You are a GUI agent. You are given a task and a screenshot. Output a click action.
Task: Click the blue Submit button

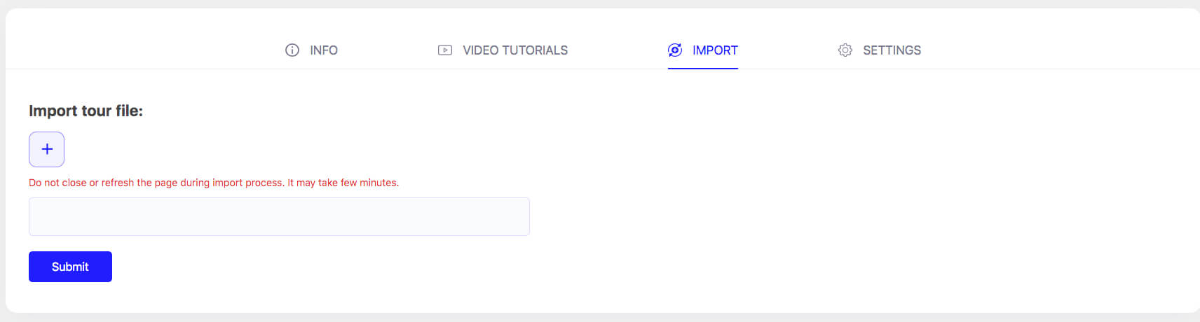click(70, 267)
